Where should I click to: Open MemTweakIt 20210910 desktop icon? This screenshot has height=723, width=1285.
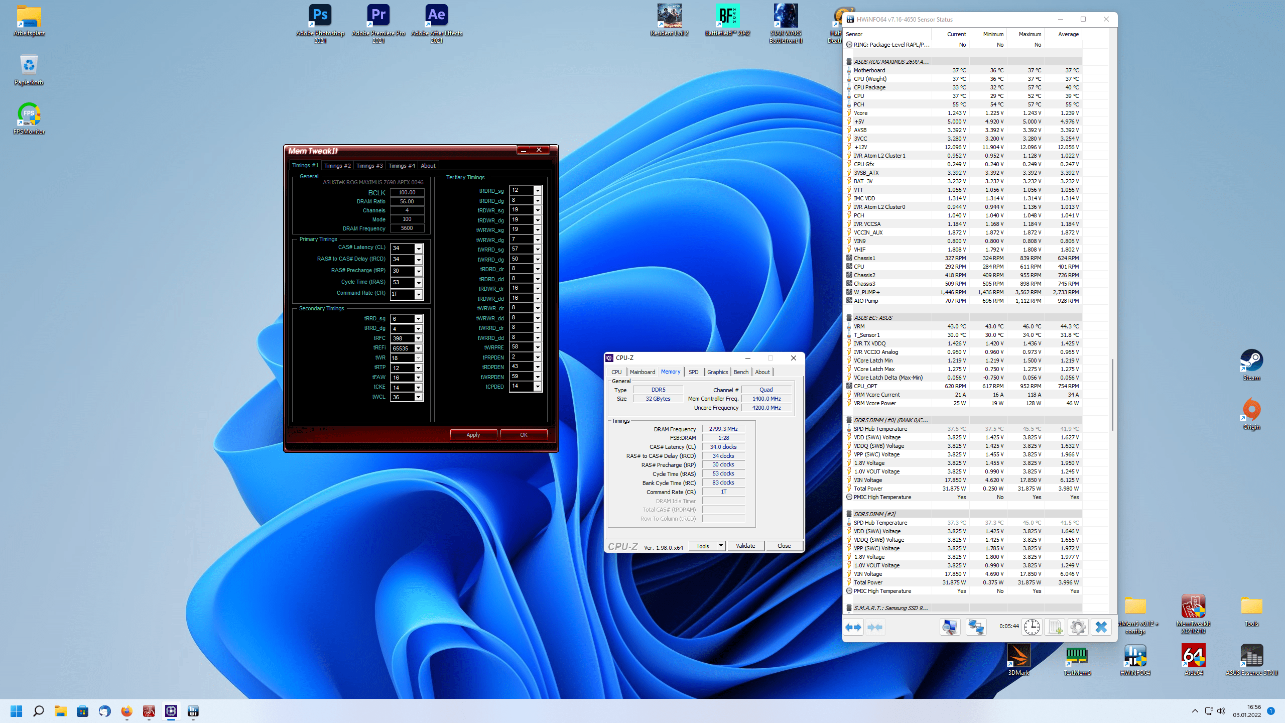click(1193, 614)
